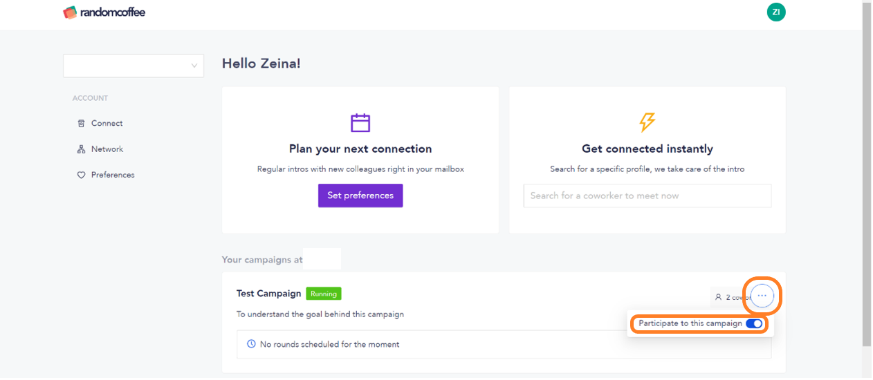The height and width of the screenshot is (380, 873).
Task: Click the Connect coffee cup icon
Action: click(81, 124)
